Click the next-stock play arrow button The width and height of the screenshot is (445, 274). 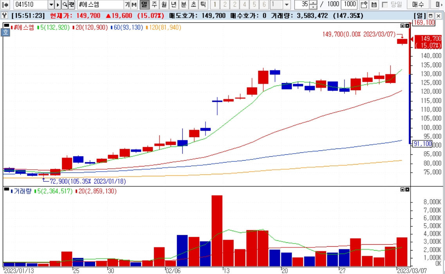(58, 5)
